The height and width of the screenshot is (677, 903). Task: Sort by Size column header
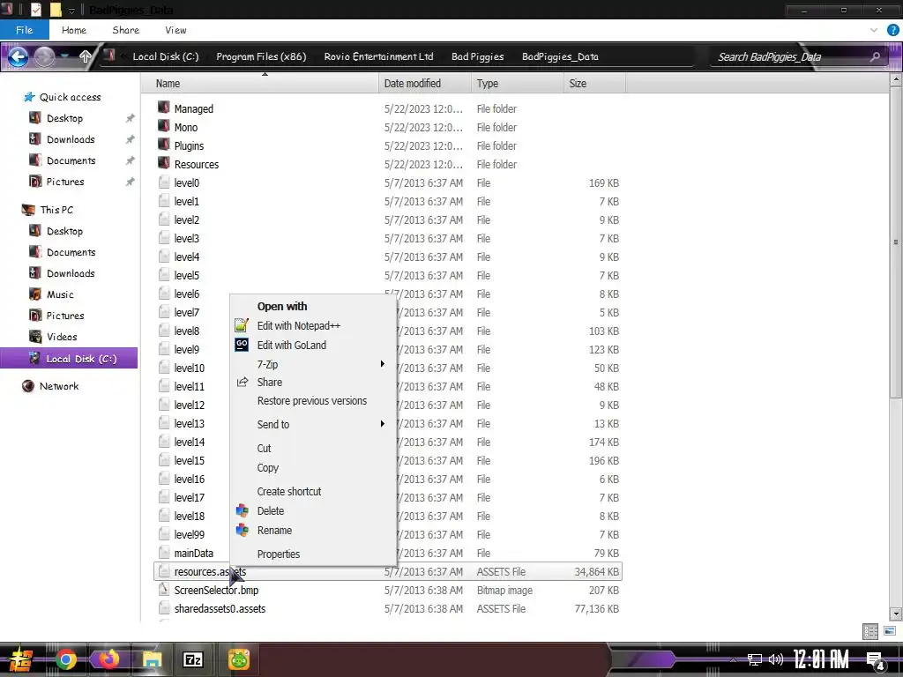coord(594,84)
